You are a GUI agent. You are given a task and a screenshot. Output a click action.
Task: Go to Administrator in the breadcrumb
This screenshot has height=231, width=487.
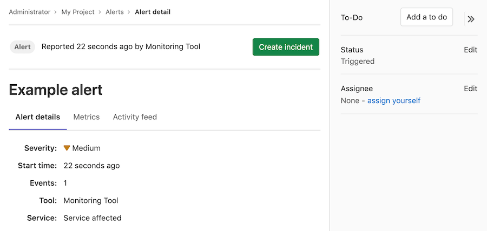(30, 12)
